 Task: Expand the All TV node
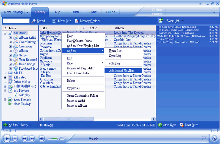point(5,73)
